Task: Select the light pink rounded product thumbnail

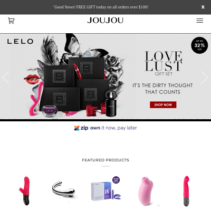Action: [x=146, y=191]
